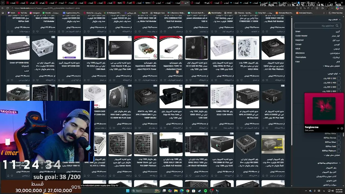Image resolution: width=345 pixels, height=194 pixels.
Task: Click the heart icon under Supermicro 720W 1U
Action: click(165, 80)
